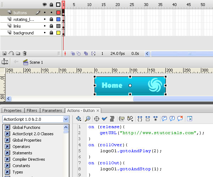Click the Hide Timeline icon left of Scene 1

5,62
